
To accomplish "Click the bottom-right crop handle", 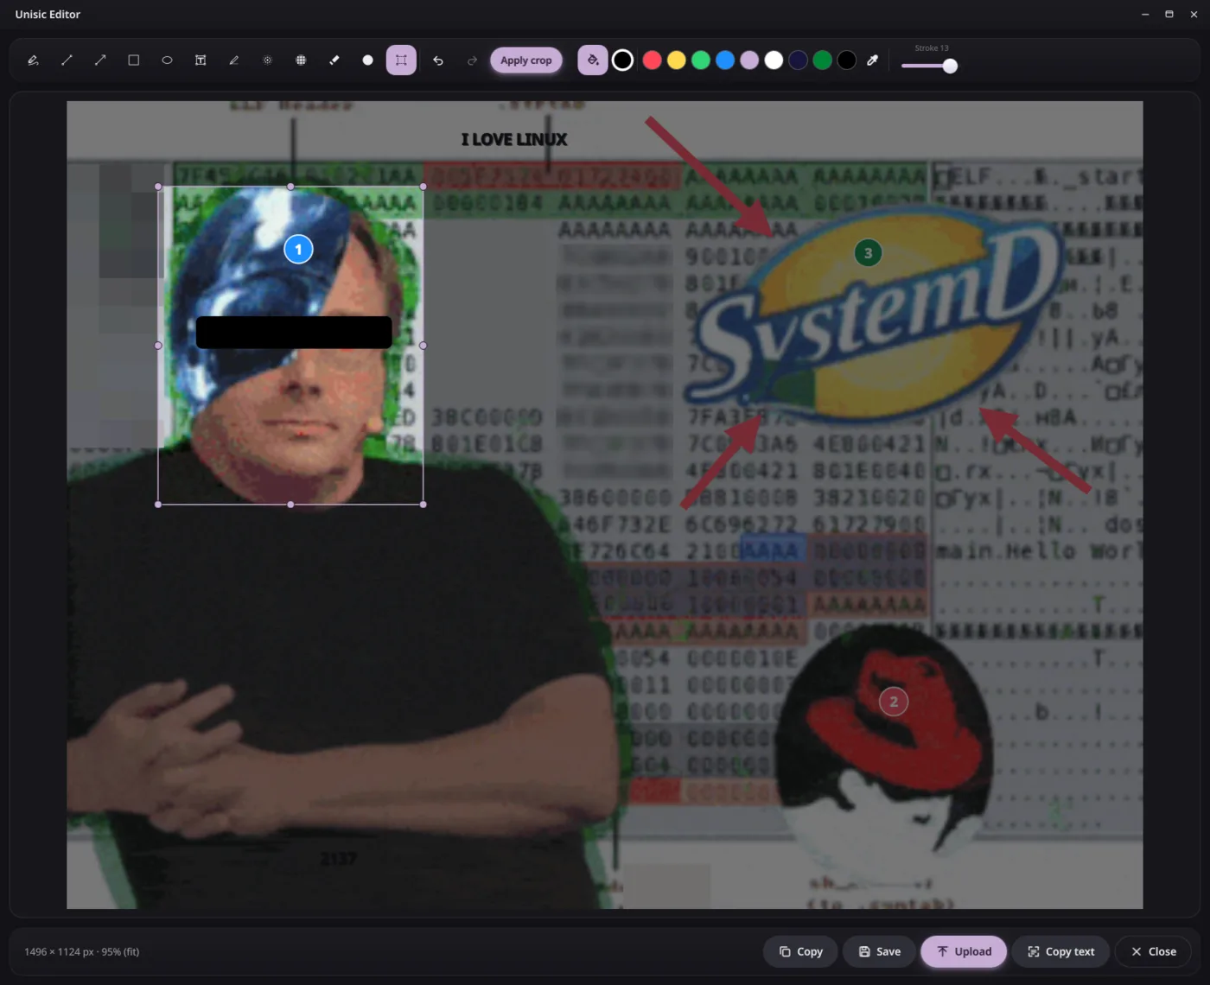I will click(x=423, y=505).
